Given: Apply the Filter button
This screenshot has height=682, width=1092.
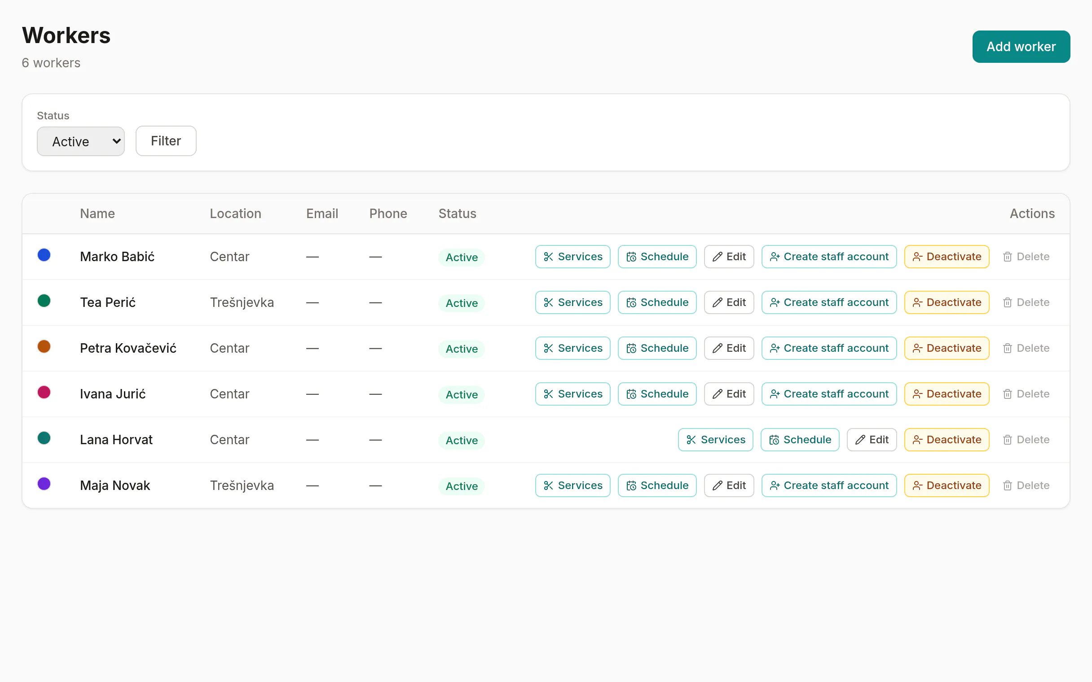Looking at the screenshot, I should [166, 141].
